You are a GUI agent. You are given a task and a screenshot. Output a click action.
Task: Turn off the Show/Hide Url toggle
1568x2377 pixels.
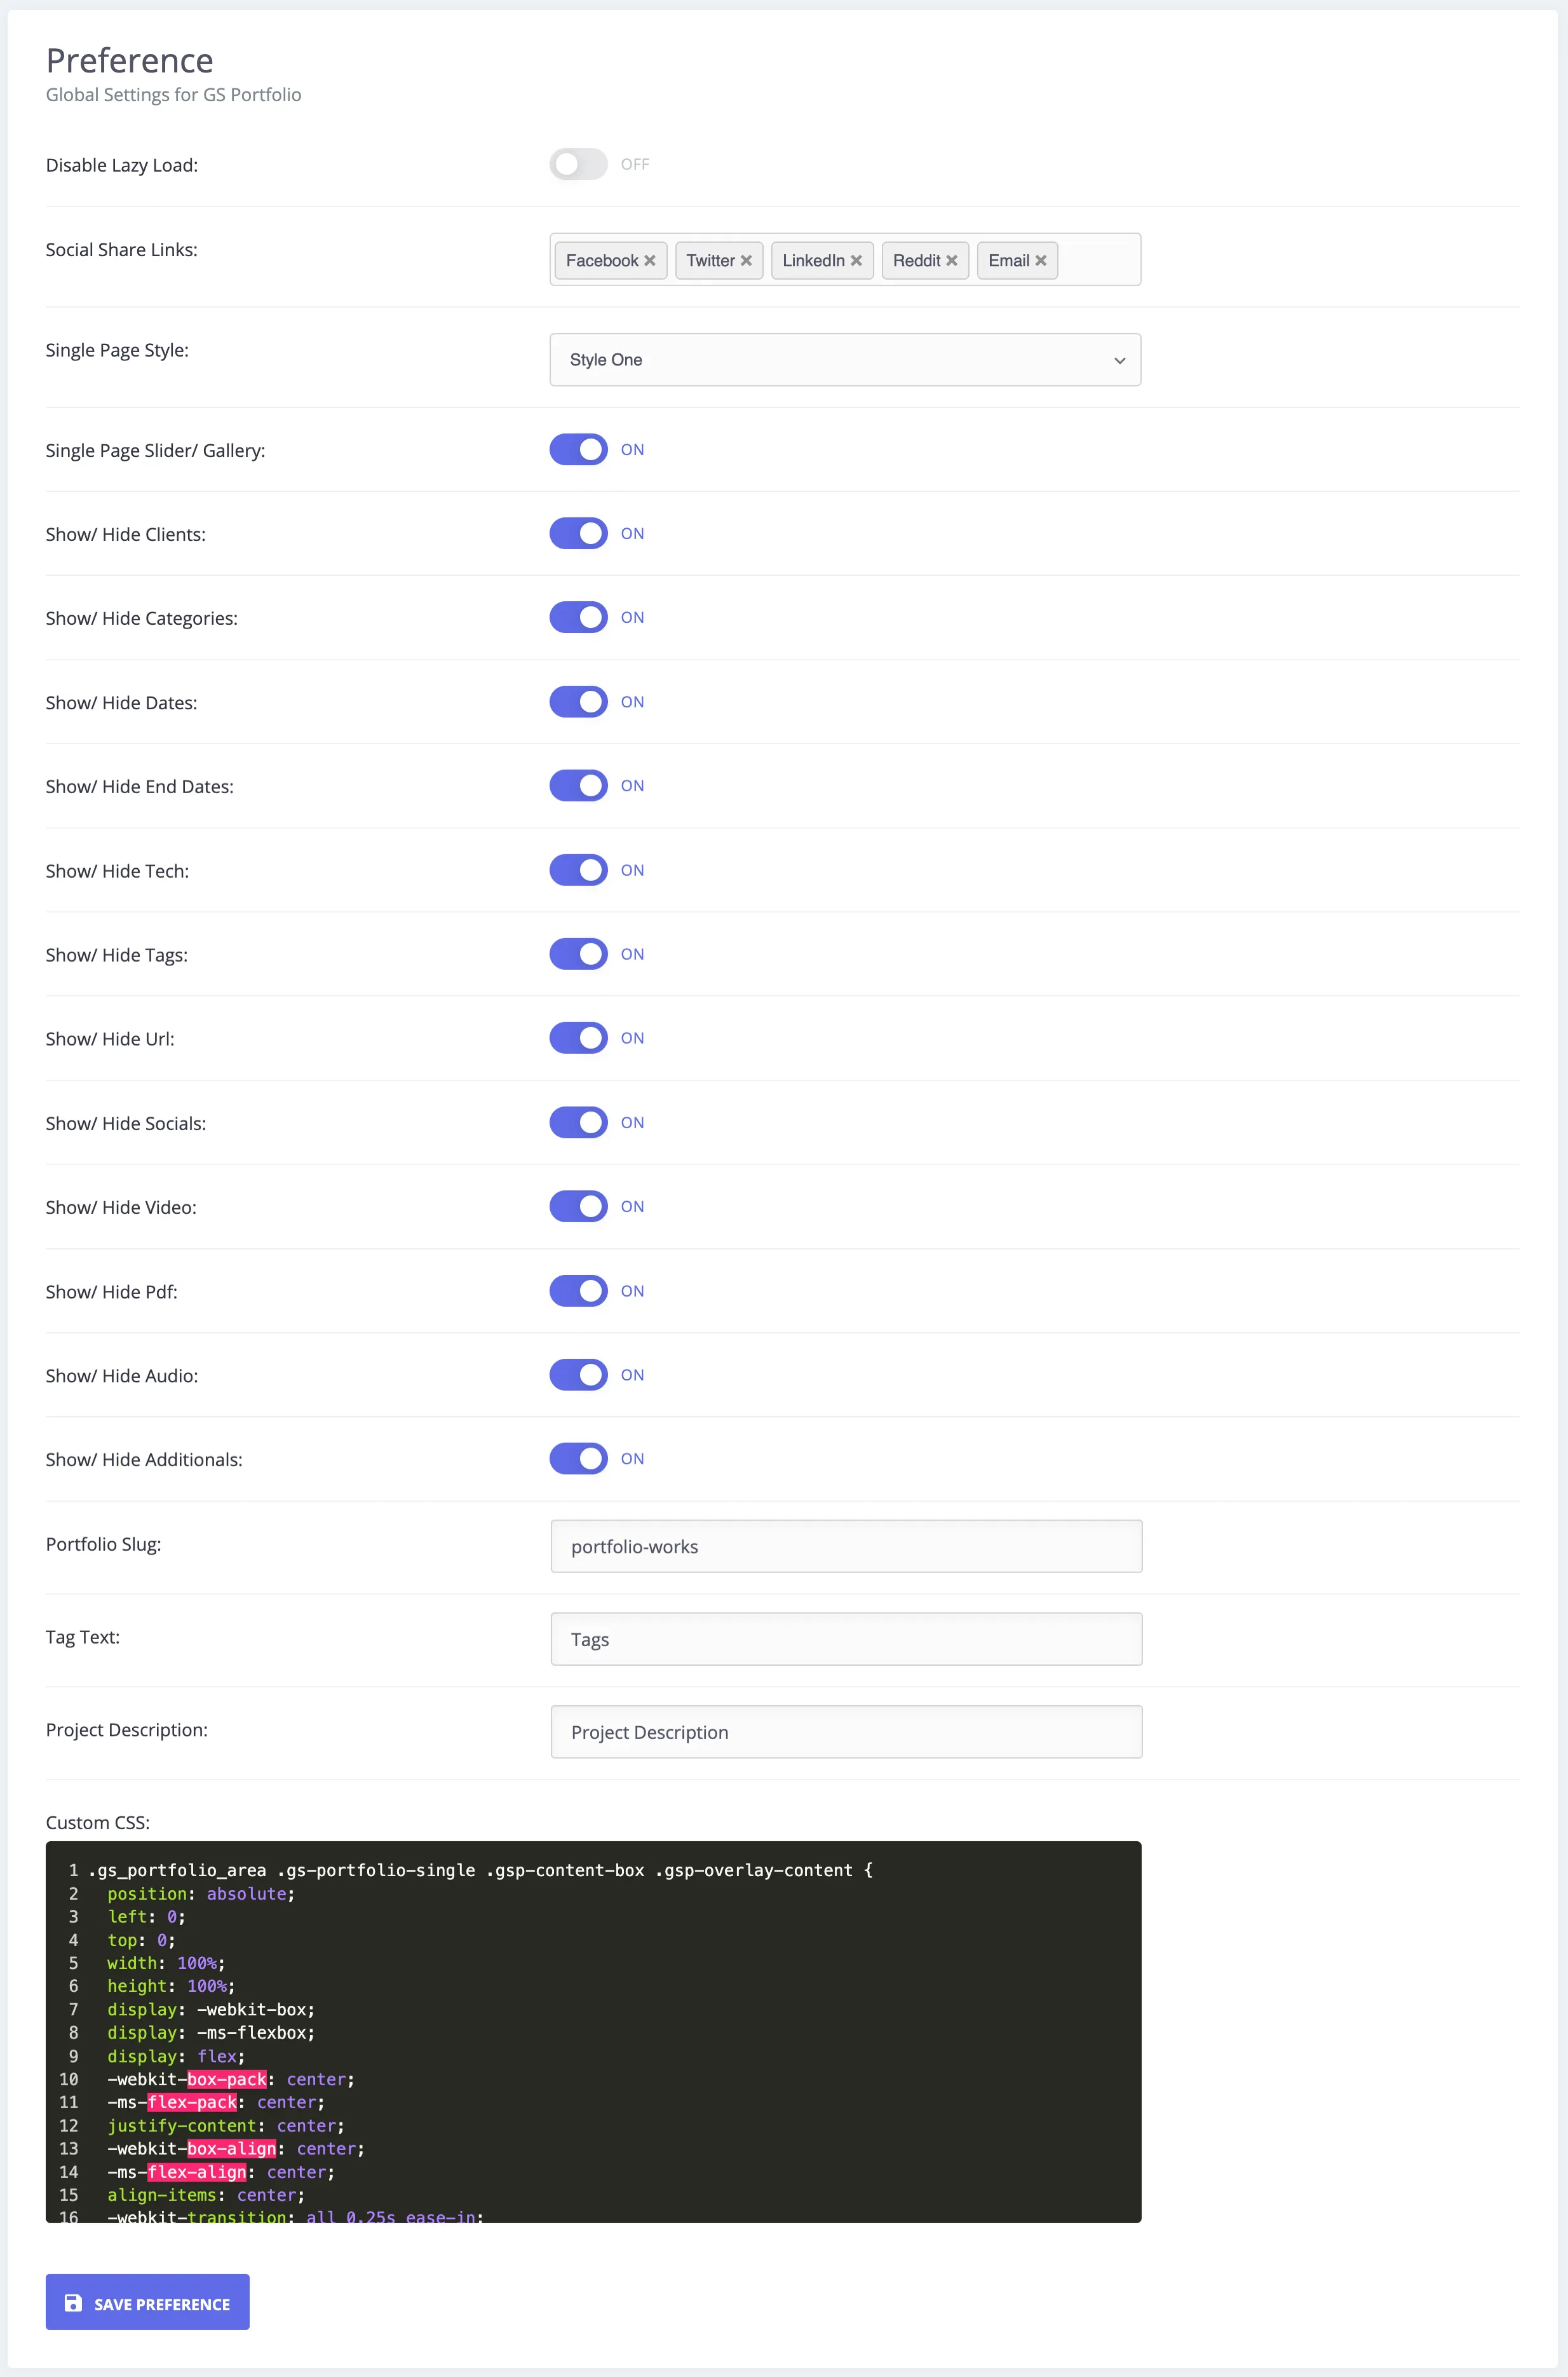578,1037
